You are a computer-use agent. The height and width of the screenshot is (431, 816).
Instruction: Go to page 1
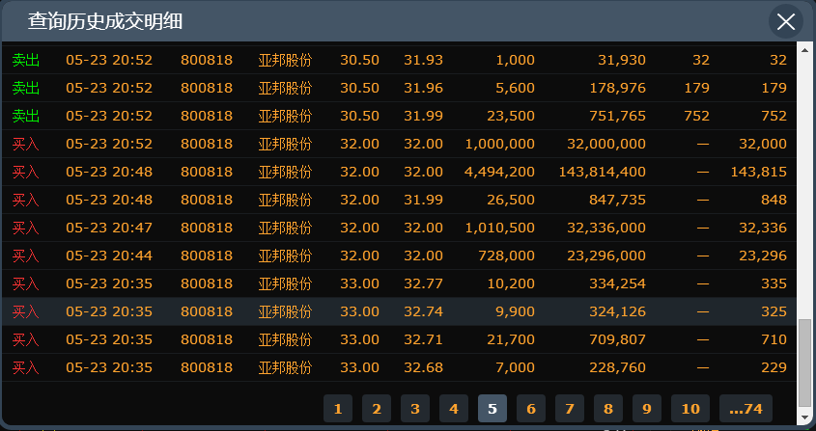tap(338, 409)
